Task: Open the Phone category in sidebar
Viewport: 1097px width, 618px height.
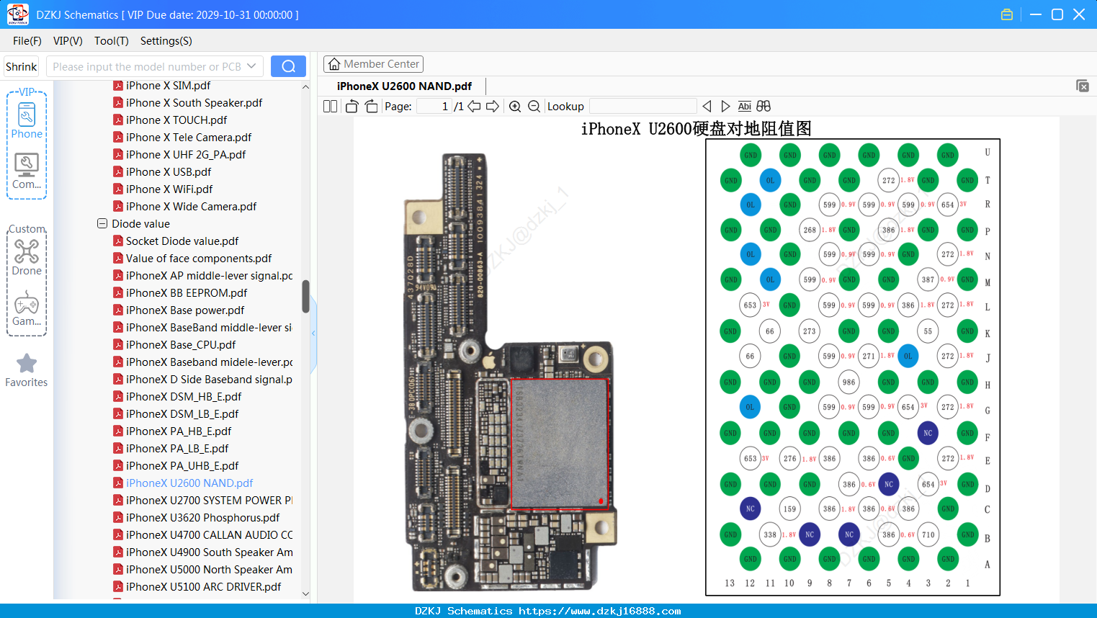Action: [27, 121]
